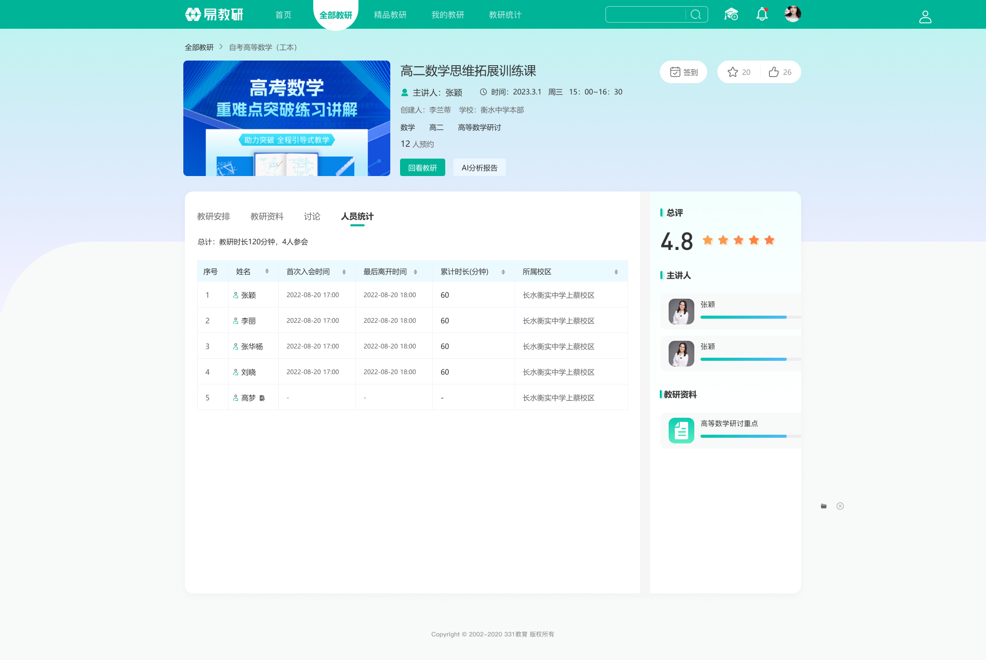Click the clock icon beside 时间
The width and height of the screenshot is (986, 660).
483,92
